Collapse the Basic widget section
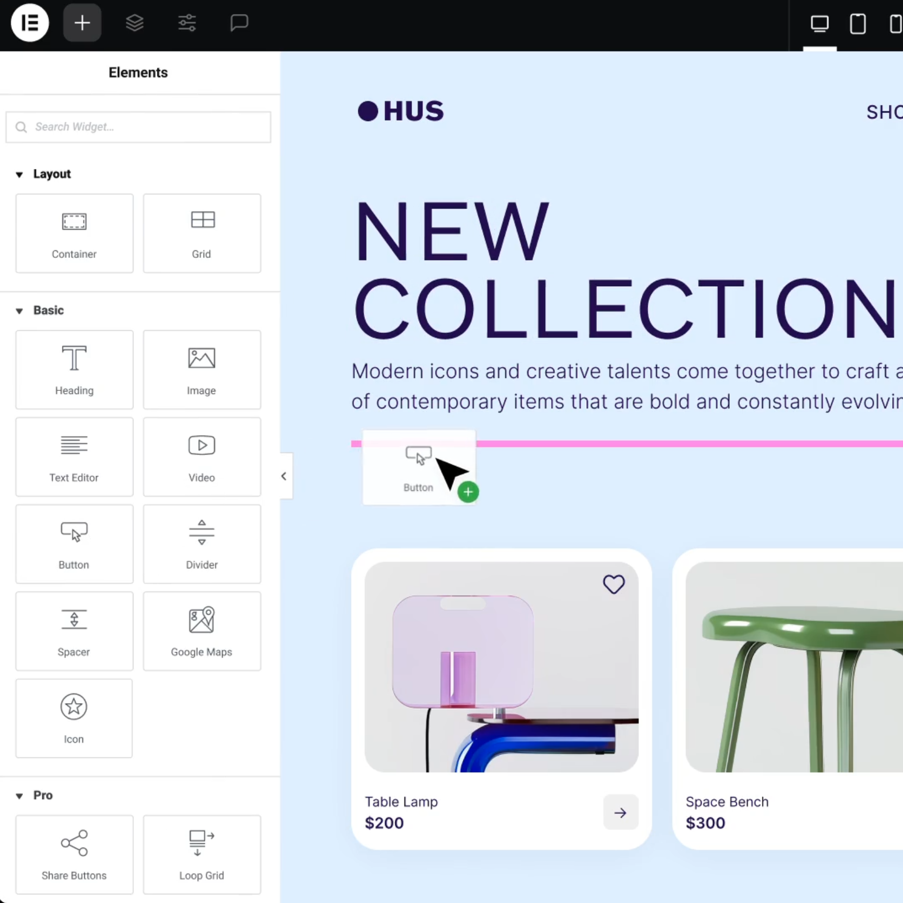 pyautogui.click(x=20, y=311)
